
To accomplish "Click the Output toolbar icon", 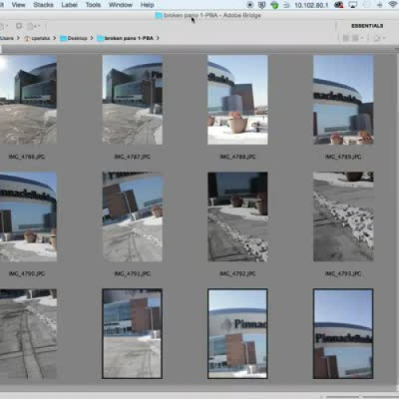I will [x=31, y=26].
